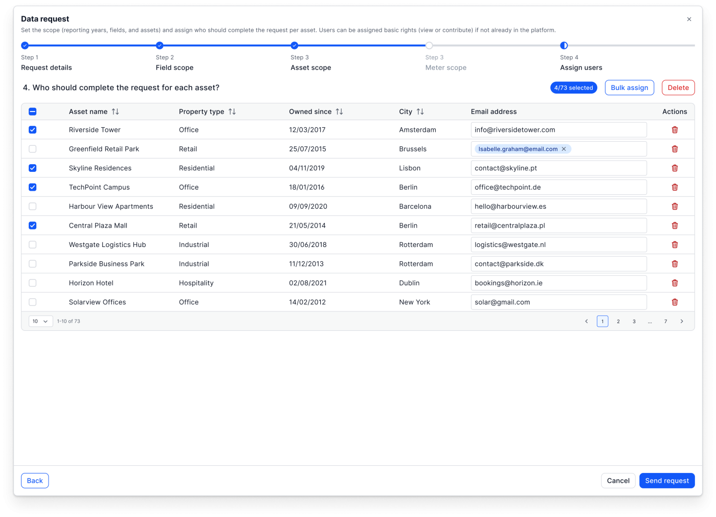Sort by Owned since column arrows

[339, 111]
